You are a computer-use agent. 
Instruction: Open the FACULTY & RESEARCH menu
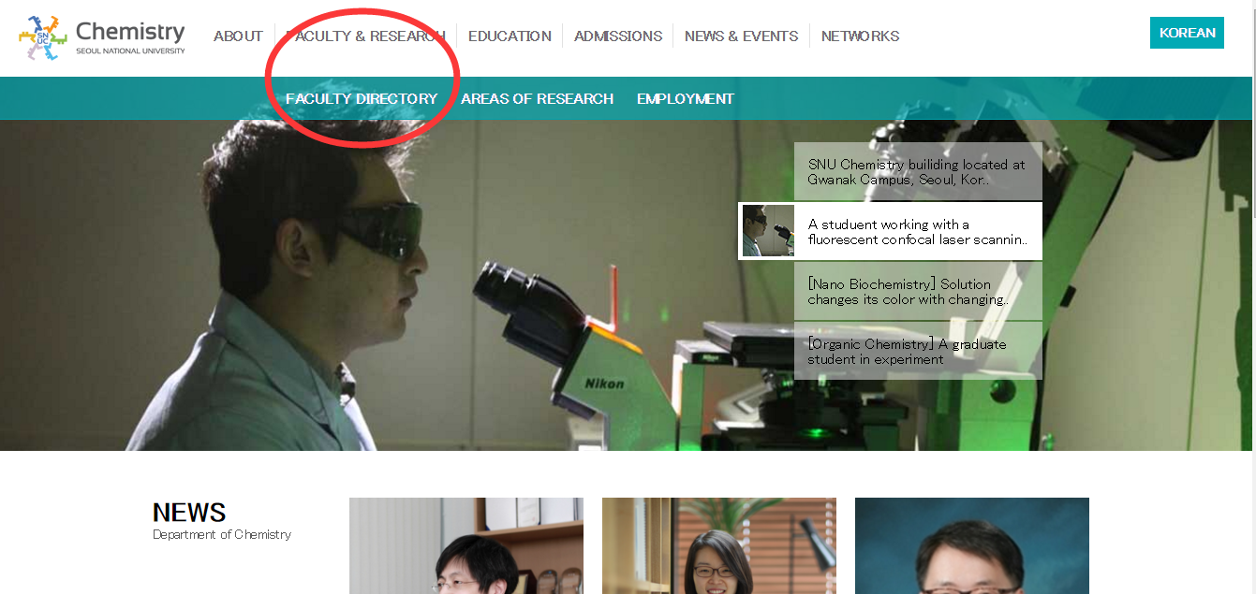(365, 36)
